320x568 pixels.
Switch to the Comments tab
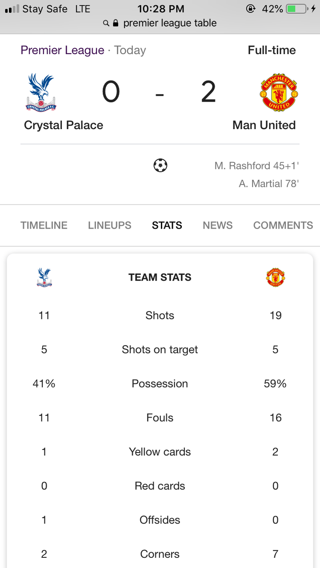(283, 225)
